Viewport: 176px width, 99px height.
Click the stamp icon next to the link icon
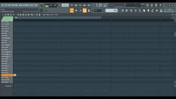coord(89,10)
